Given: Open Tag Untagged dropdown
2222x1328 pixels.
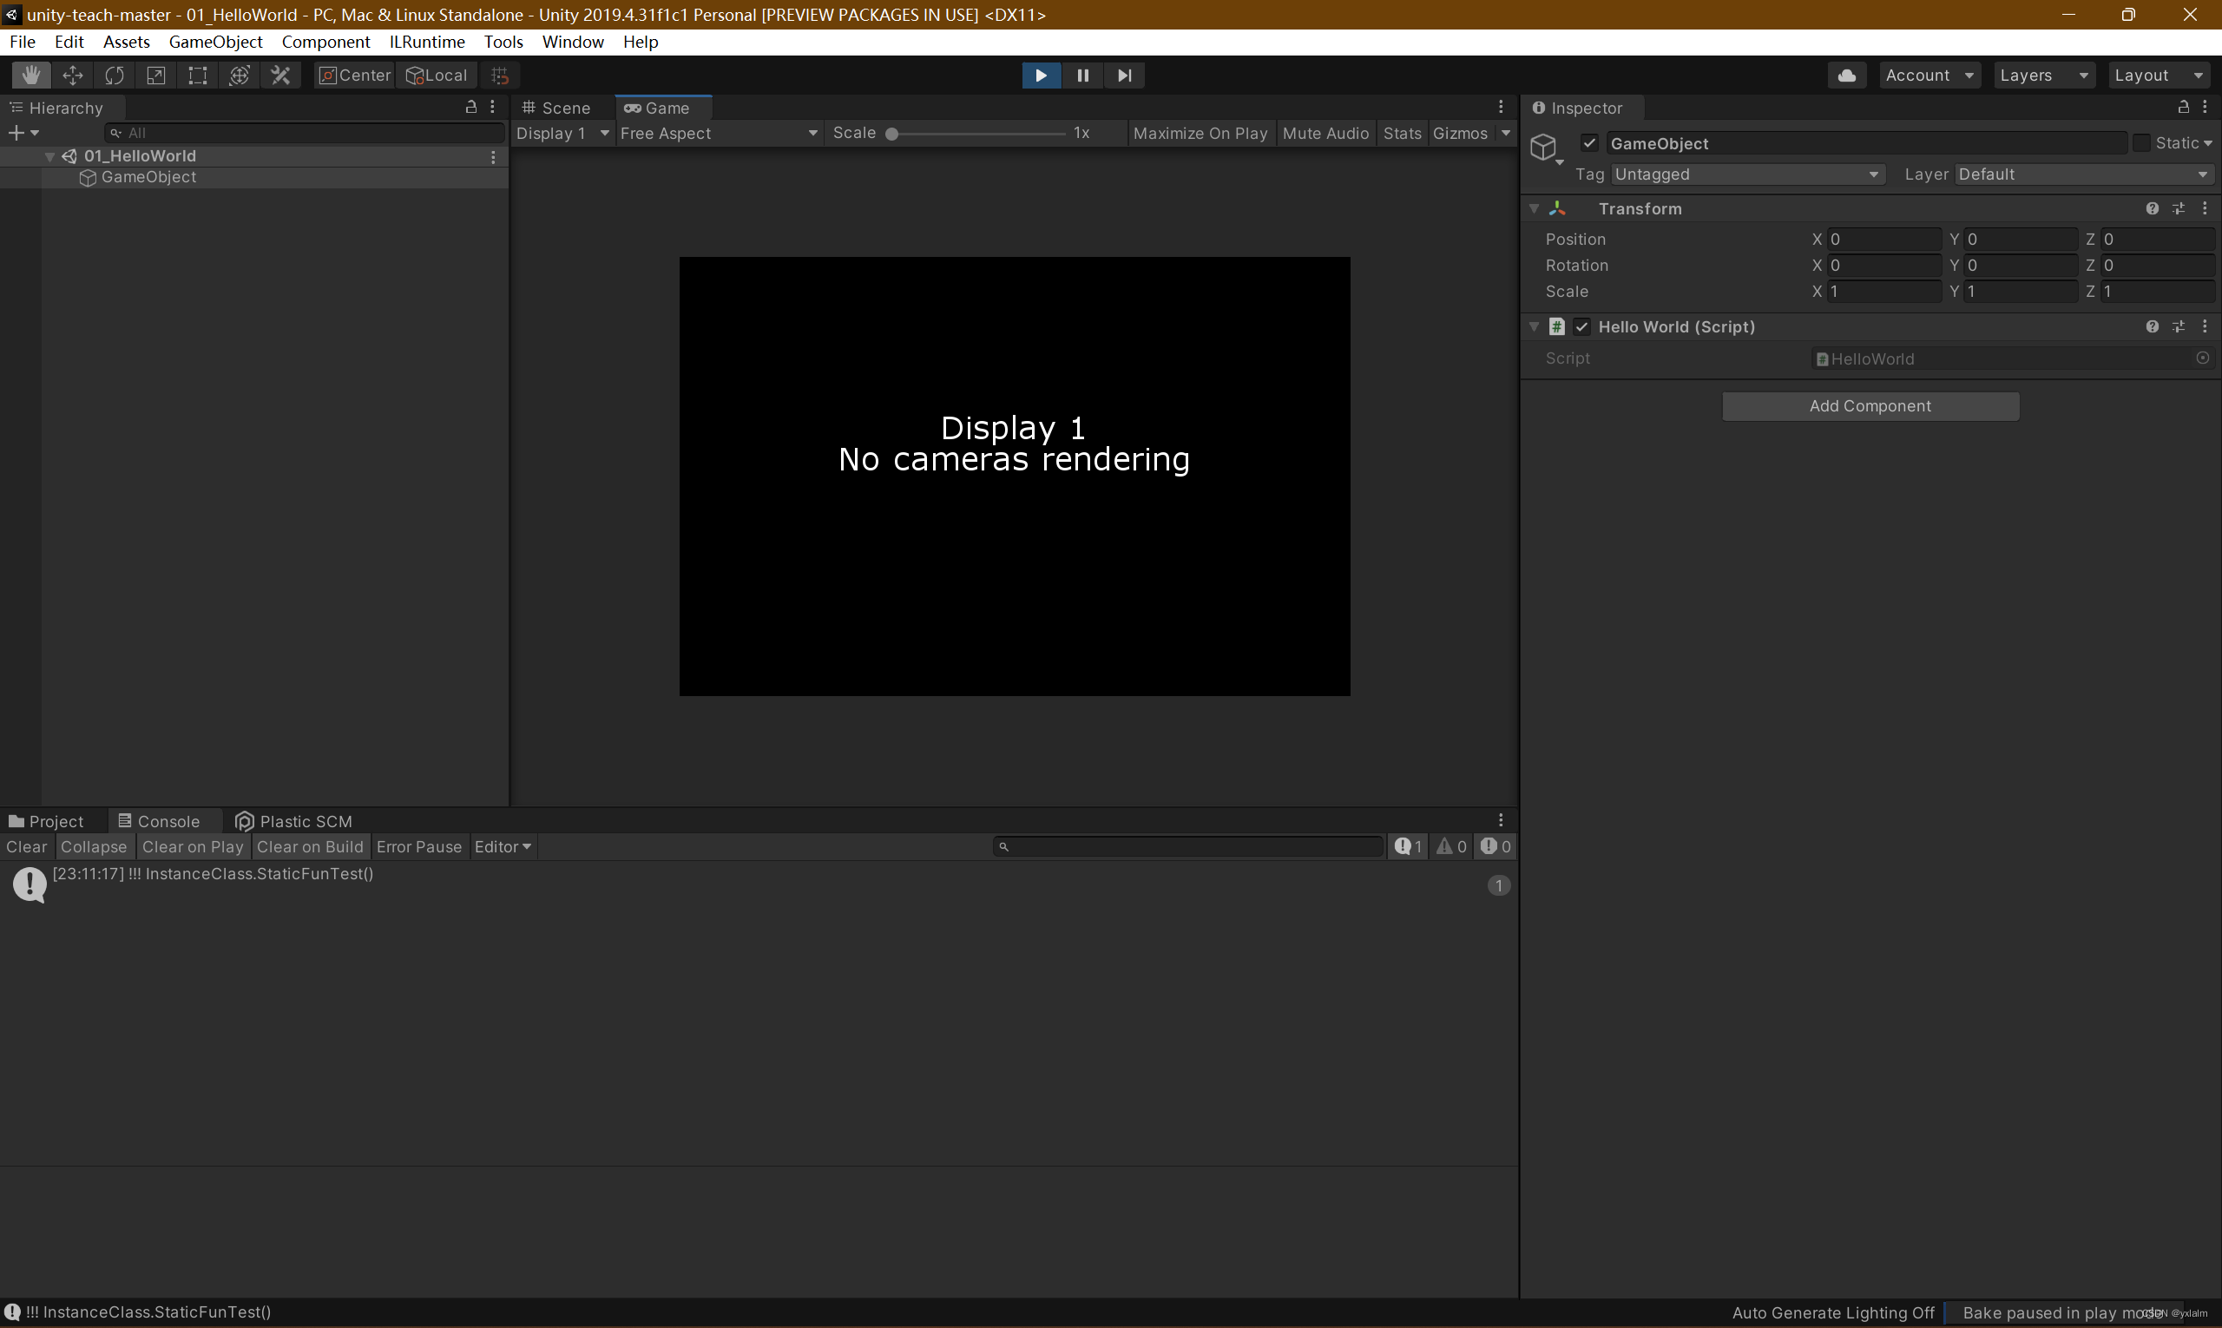Looking at the screenshot, I should pos(1747,174).
